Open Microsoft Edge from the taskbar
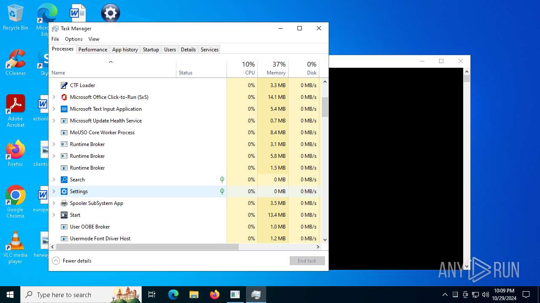 [173, 295]
